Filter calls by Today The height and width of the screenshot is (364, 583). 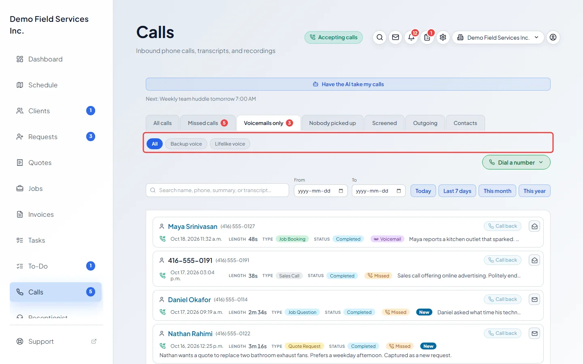pyautogui.click(x=423, y=191)
